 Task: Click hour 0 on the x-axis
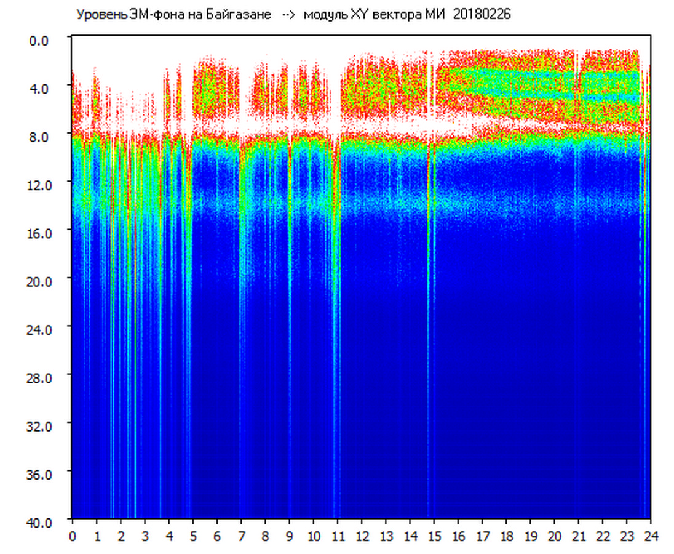[x=73, y=536]
